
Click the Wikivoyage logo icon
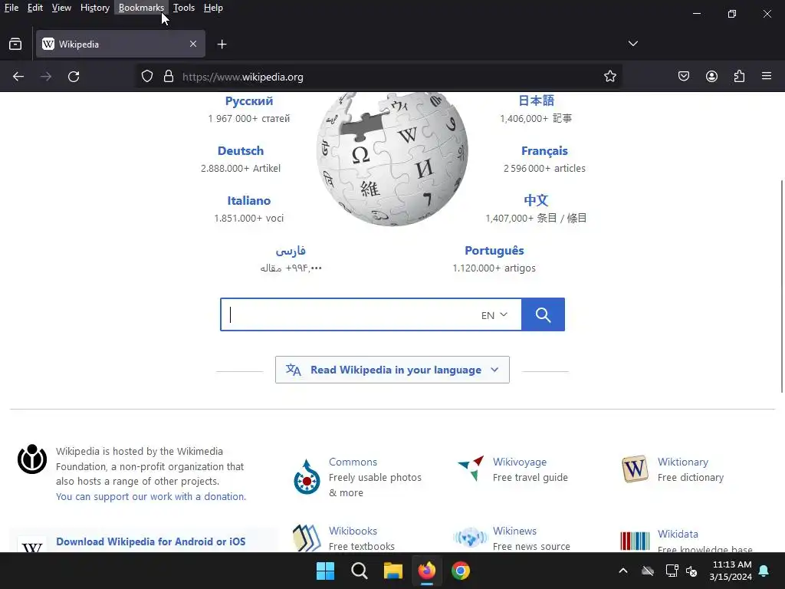click(471, 468)
